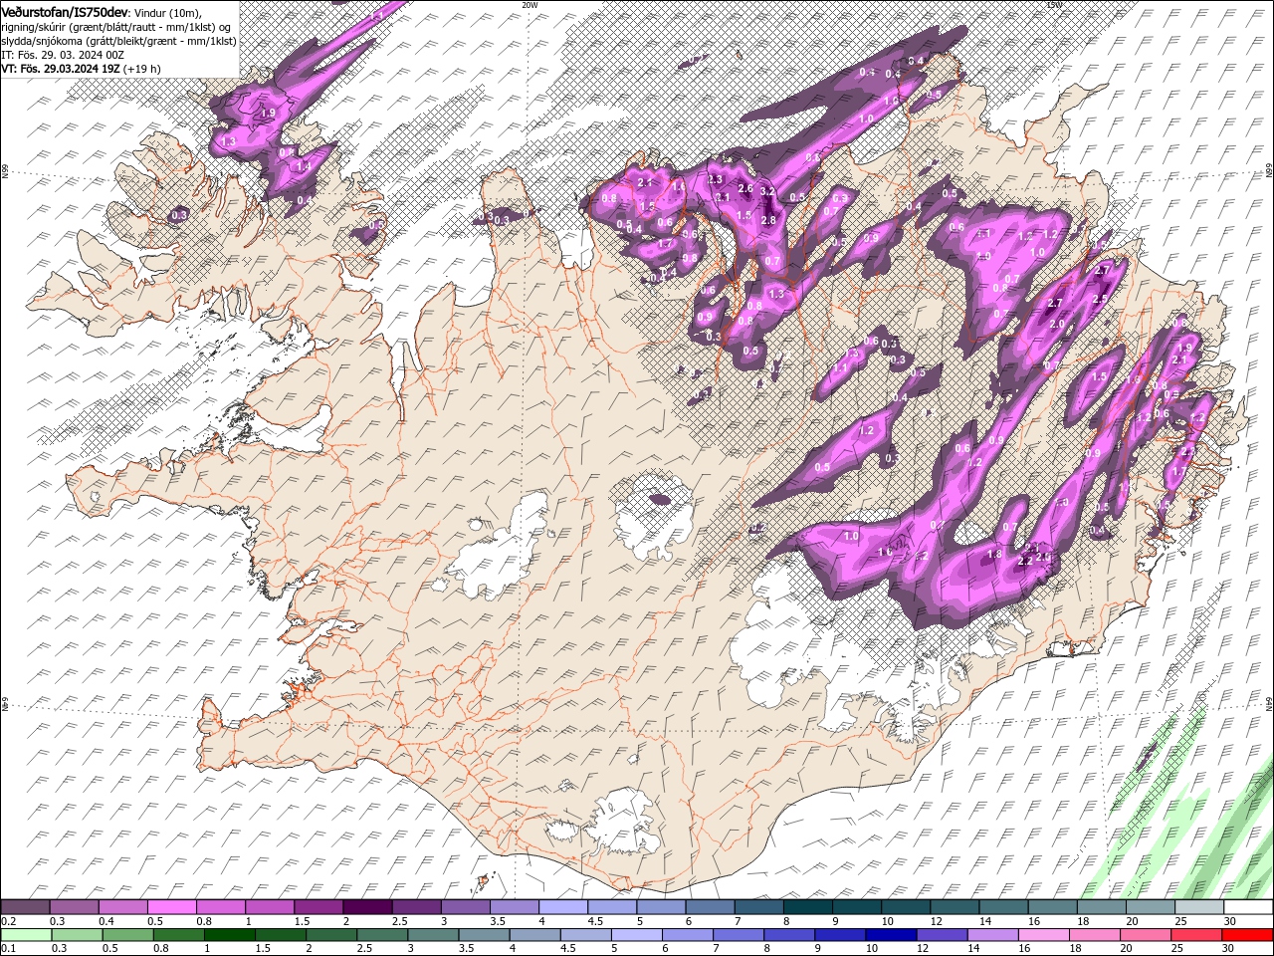The image size is (1274, 956).
Task: Pick the top-row bright pink 0.5 swatch
Action: pyautogui.click(x=171, y=907)
